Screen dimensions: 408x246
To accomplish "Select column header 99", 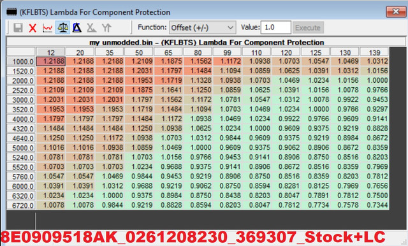I will (227, 52).
